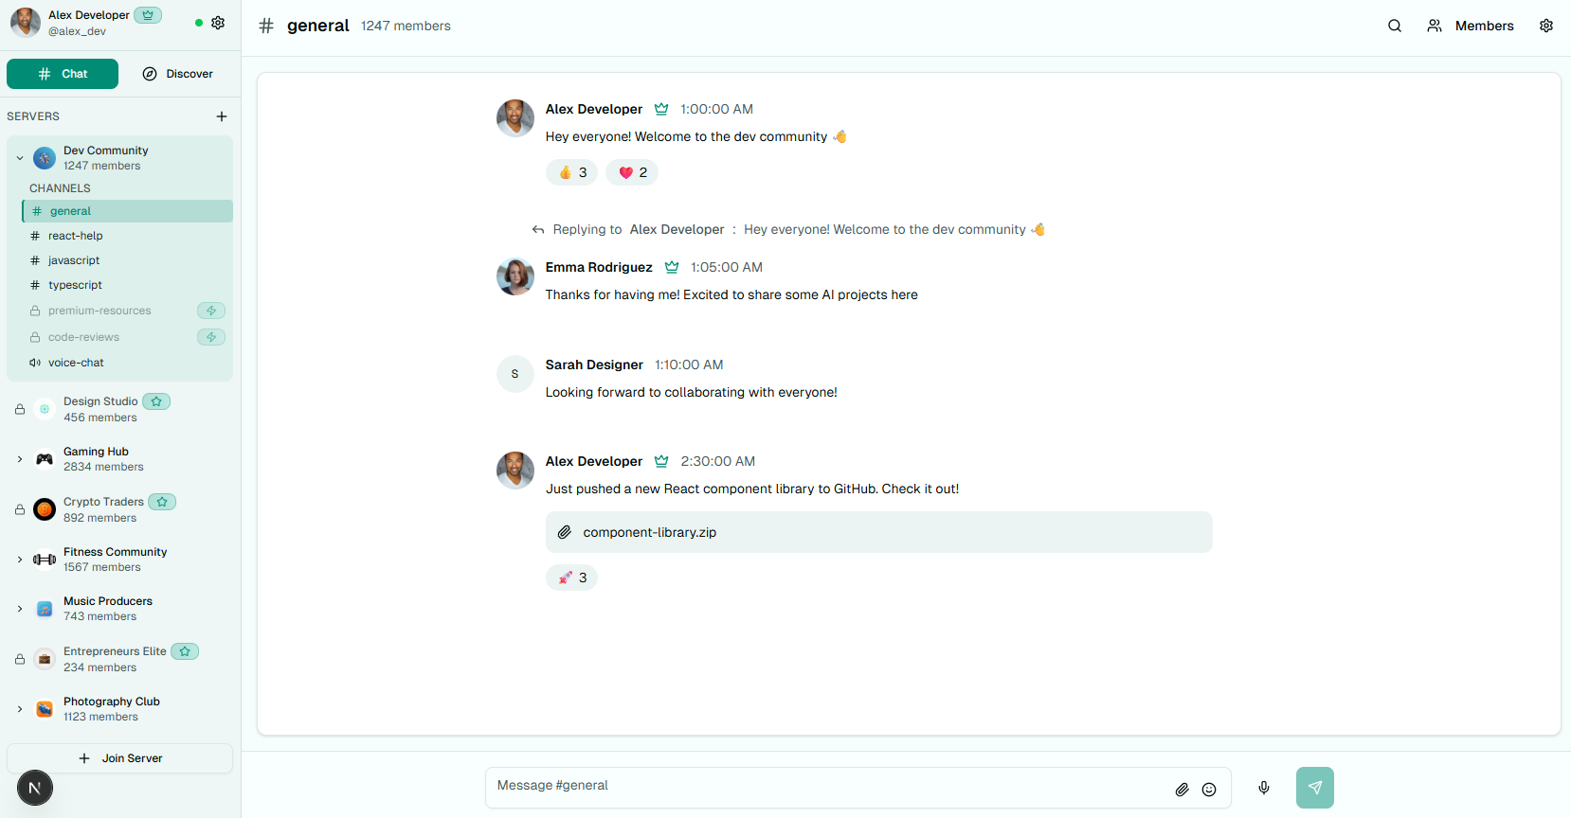Click the Message #general input field
The width and height of the screenshot is (1571, 818).
(x=824, y=786)
